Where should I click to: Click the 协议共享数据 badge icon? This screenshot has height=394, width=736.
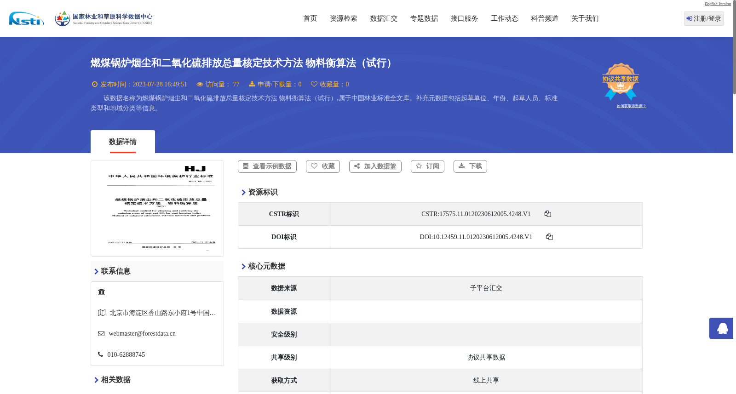pyautogui.click(x=621, y=81)
